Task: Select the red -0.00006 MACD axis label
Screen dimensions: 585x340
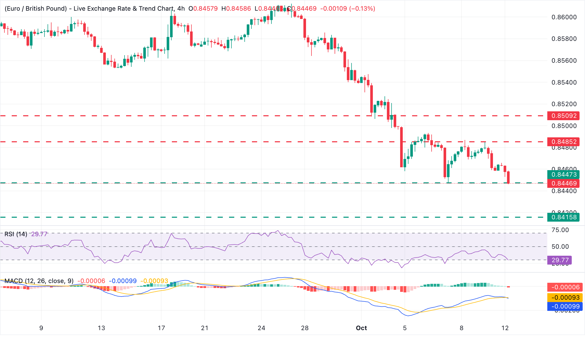Action: [x=565, y=287]
